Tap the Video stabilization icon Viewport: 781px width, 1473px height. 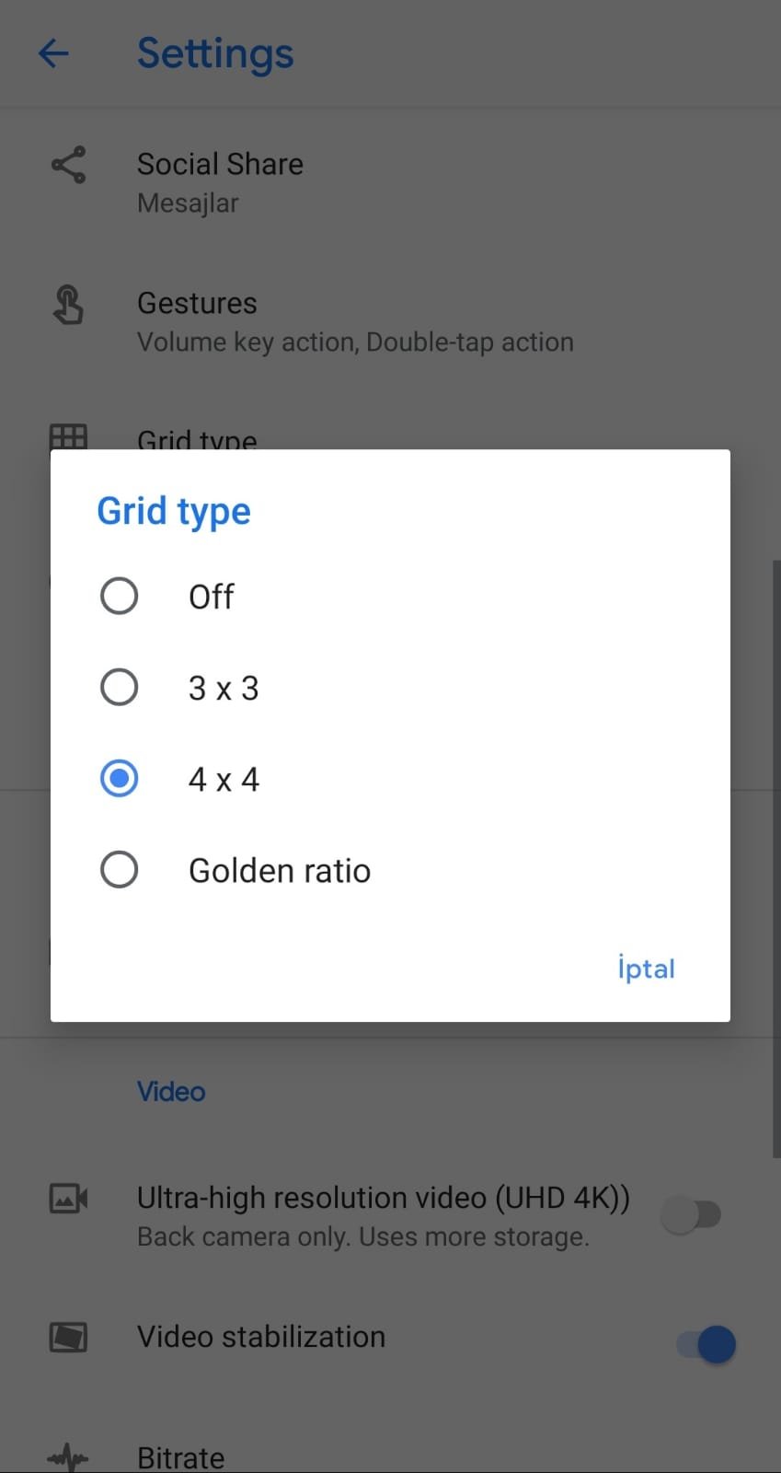pyautogui.click(x=68, y=1337)
